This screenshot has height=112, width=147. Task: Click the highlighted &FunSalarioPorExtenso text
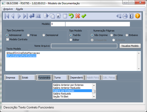[x=21, y=56]
